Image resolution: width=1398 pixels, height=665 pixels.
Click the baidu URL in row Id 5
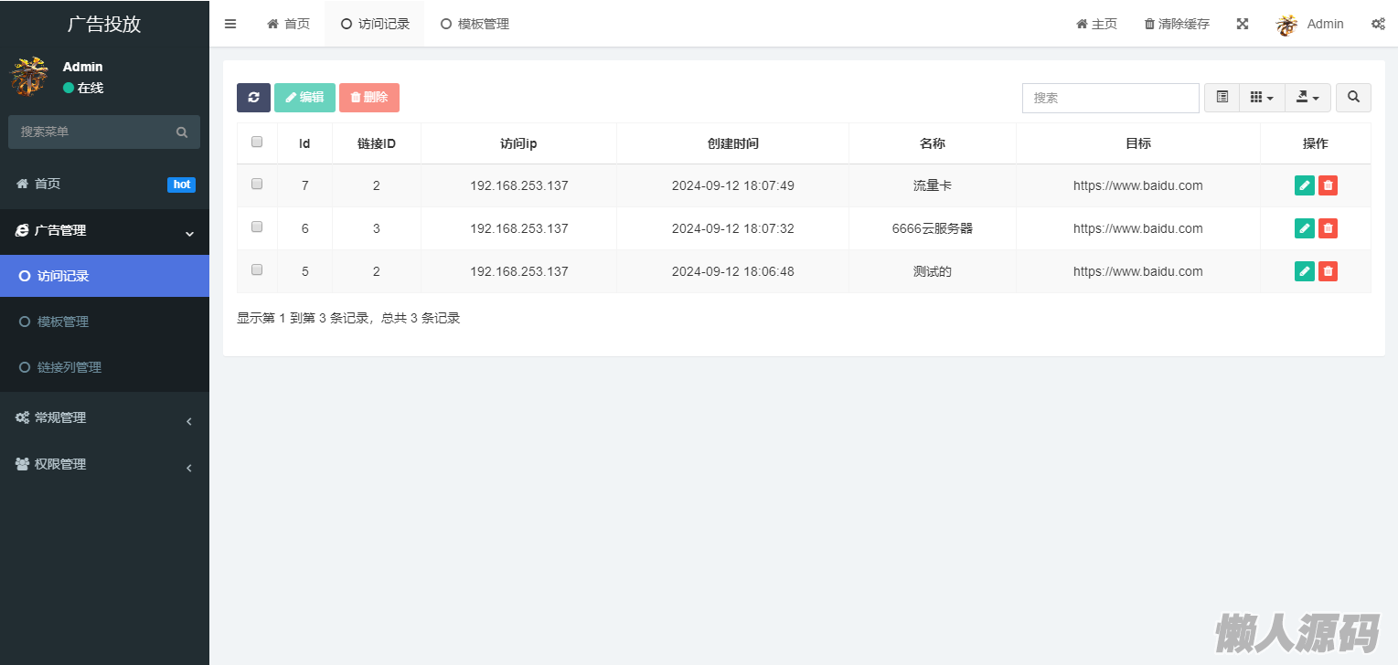coord(1138,271)
